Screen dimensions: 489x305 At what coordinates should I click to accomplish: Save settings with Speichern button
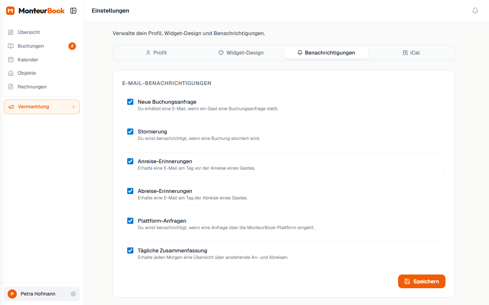421,281
